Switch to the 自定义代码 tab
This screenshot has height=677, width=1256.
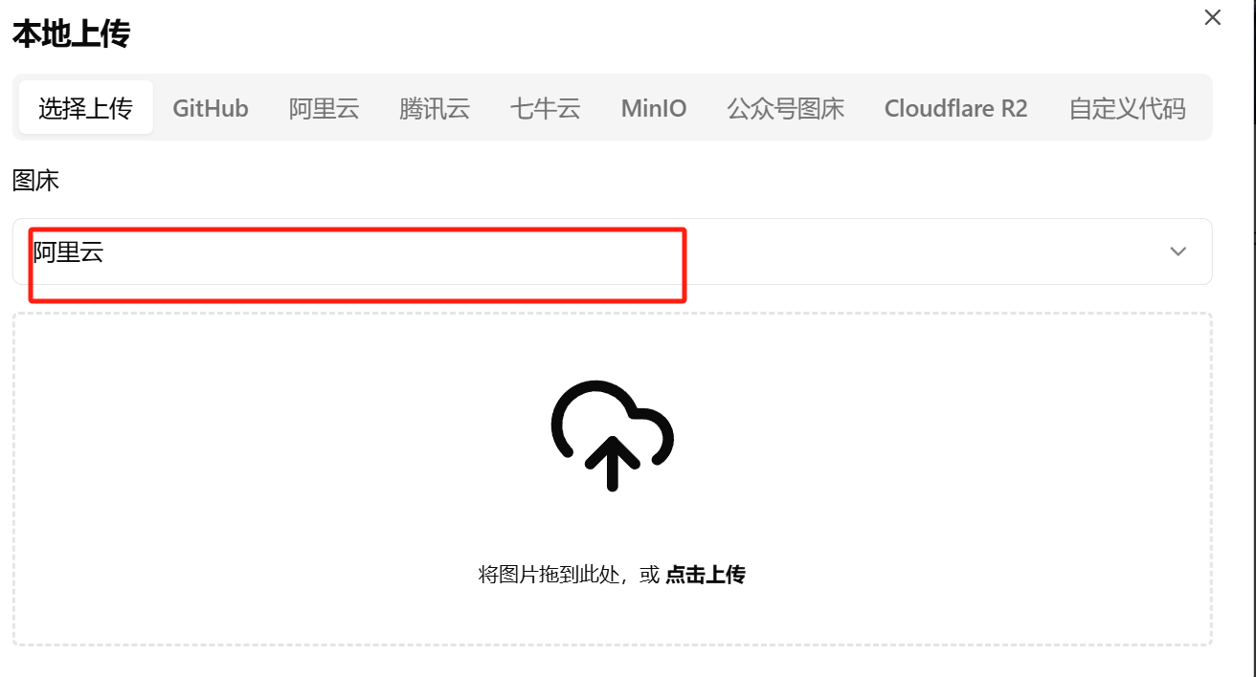[1128, 108]
